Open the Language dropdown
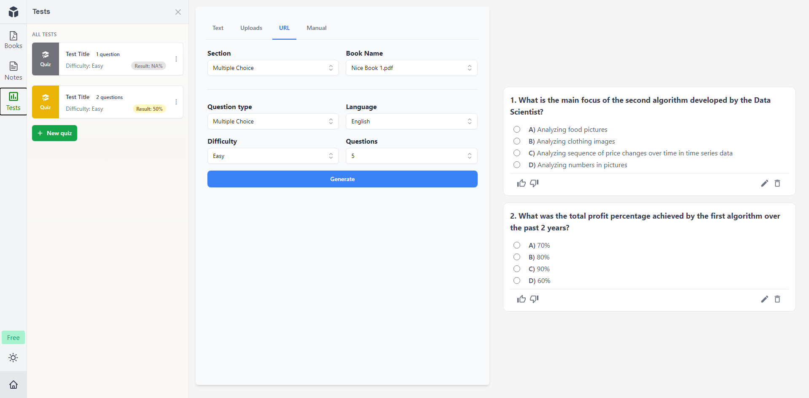809x398 pixels. [411, 121]
